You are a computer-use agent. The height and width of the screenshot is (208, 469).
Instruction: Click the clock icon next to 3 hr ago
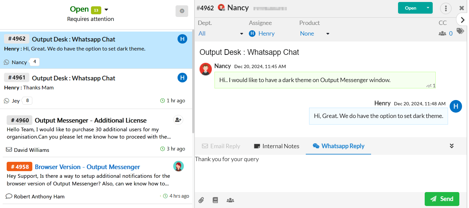(163, 149)
